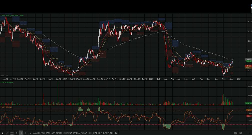Zoom out using the minus icon
Screen dimensions: 252x135
pos(245,133)
